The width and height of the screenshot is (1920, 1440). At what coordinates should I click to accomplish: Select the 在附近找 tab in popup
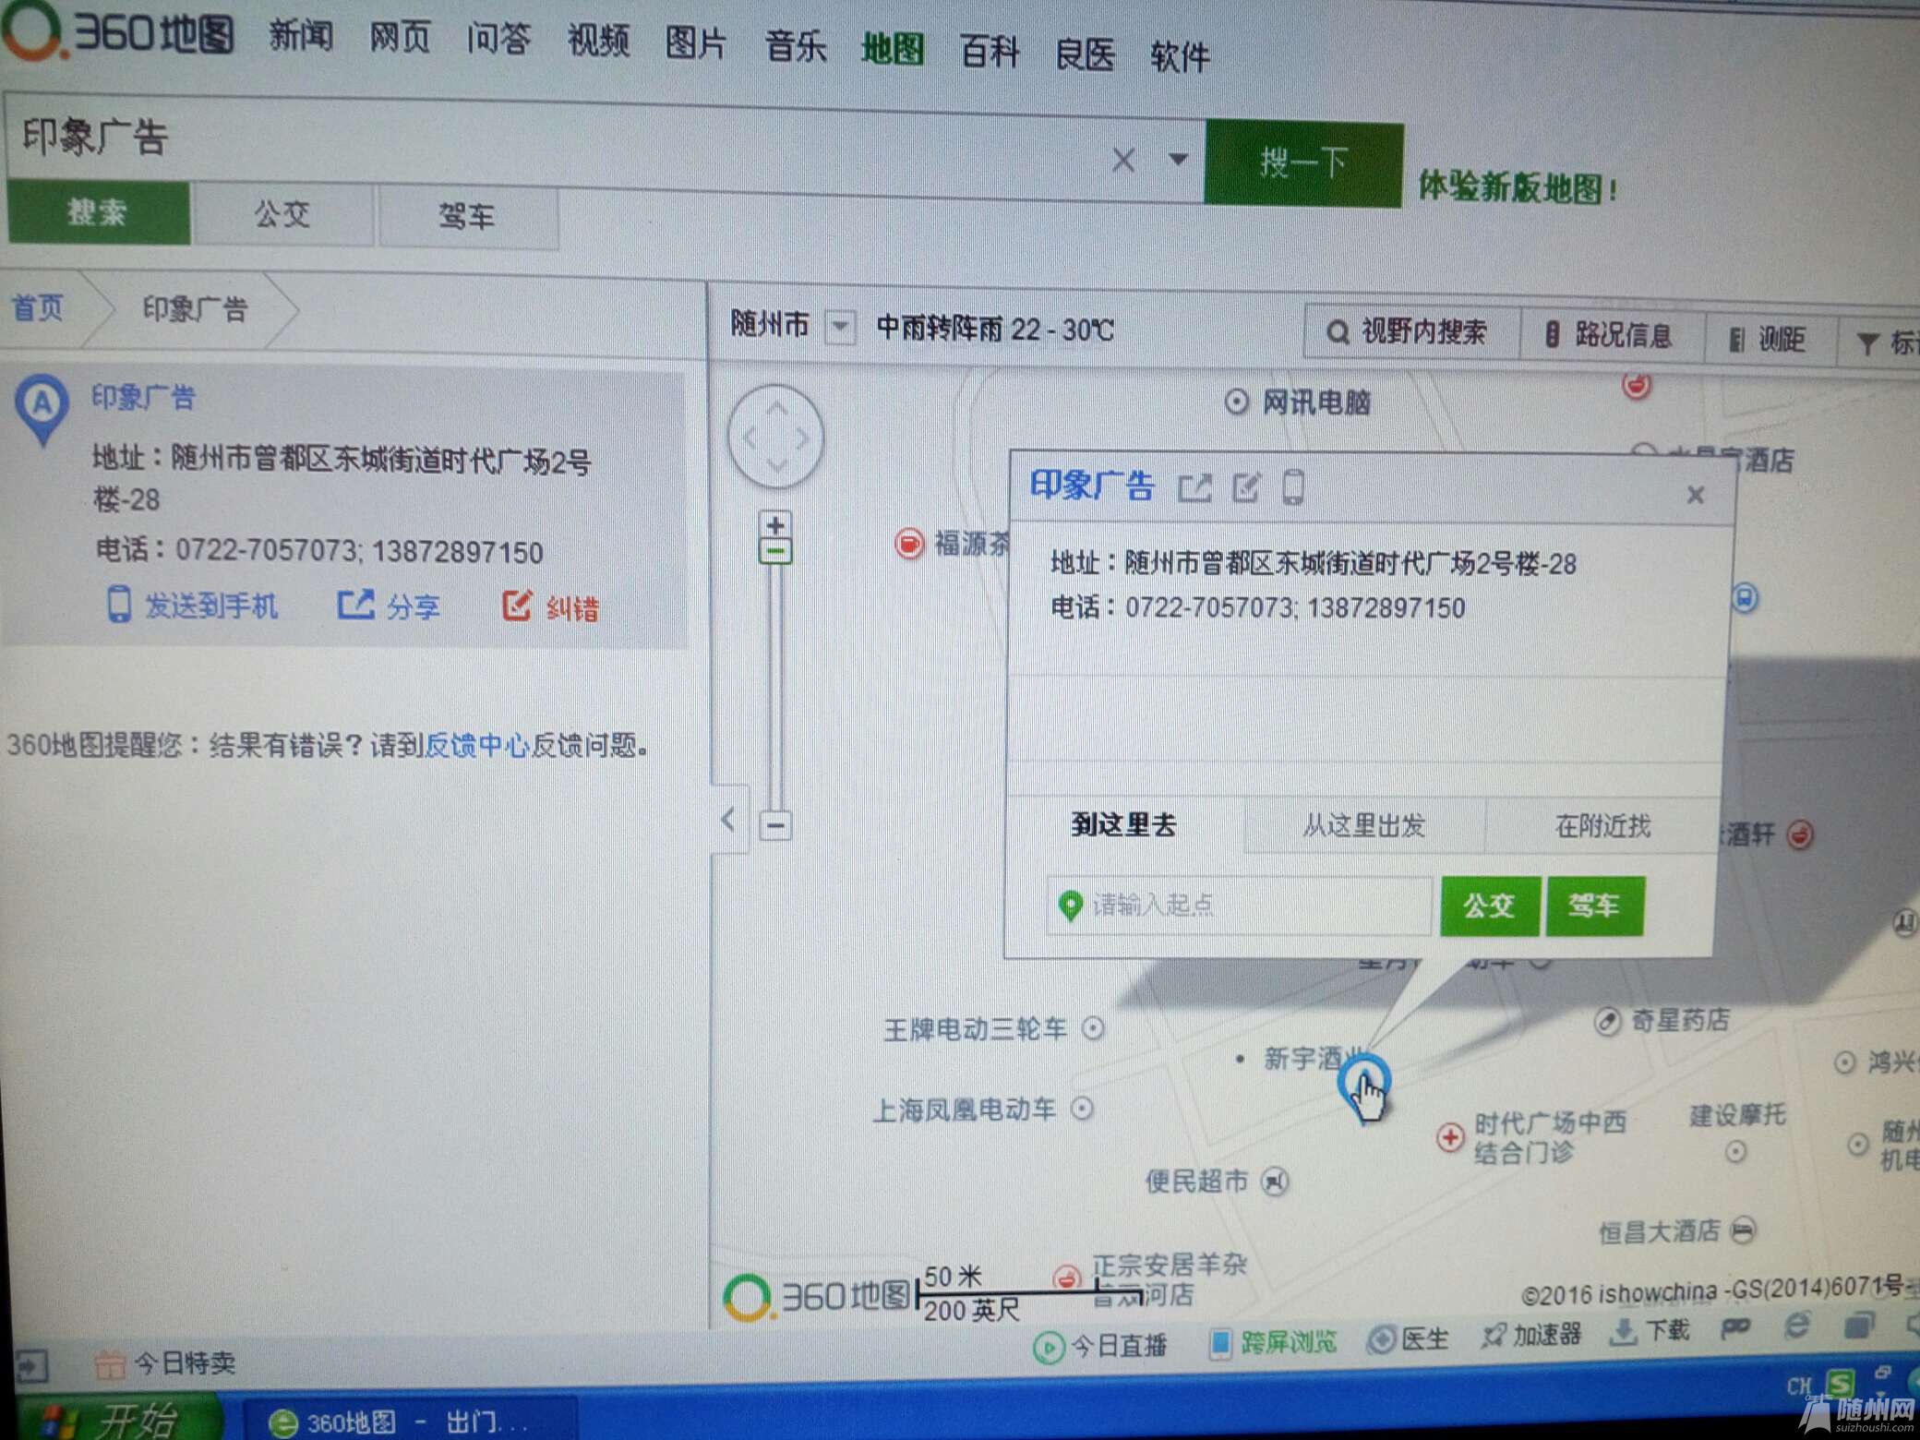1602,825
